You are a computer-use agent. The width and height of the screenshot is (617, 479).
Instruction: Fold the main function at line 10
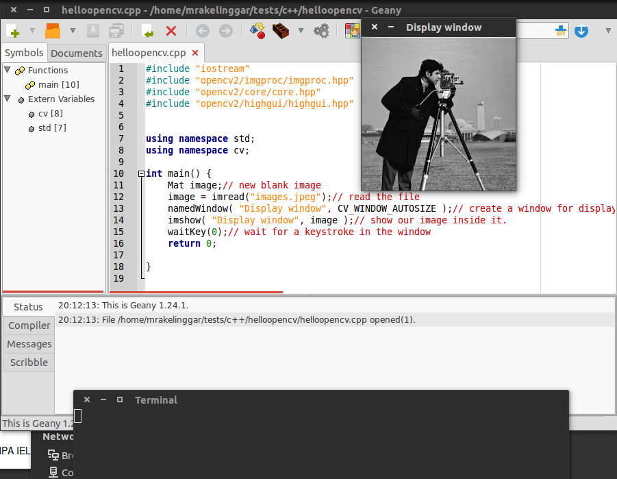(x=140, y=174)
